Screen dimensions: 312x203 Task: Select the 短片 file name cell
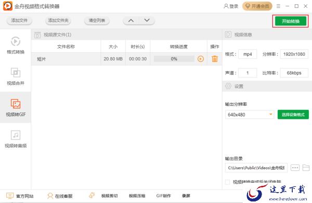coord(66,59)
